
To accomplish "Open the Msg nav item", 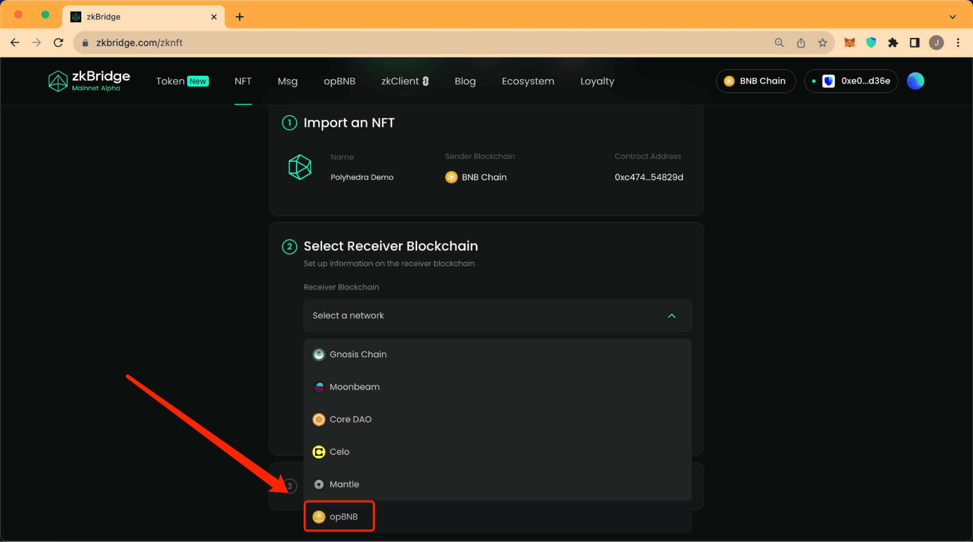I will 288,81.
